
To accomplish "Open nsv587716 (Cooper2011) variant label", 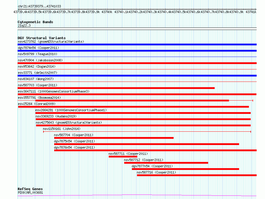I will pos(156,172).
